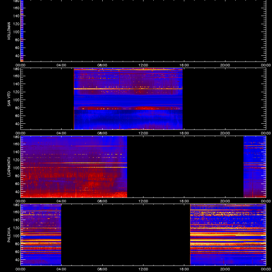272x272 pixels.
Task: Click the 04:00 time label under Palehua panel
Action: click(62, 269)
